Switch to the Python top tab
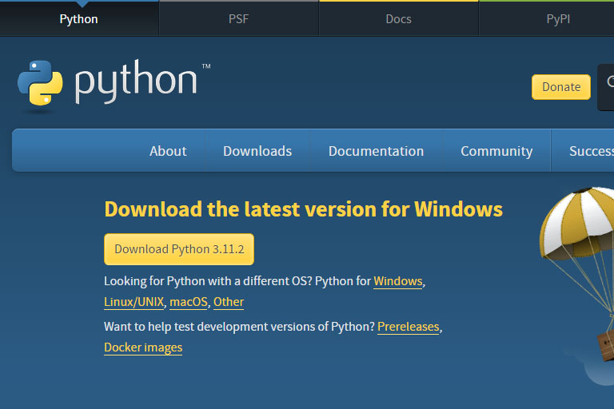614x409 pixels. 79,19
